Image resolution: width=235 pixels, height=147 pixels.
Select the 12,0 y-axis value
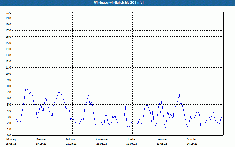pos(9,61)
